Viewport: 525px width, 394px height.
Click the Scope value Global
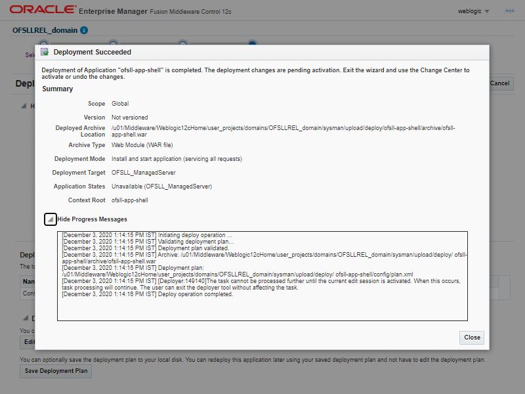click(120, 104)
